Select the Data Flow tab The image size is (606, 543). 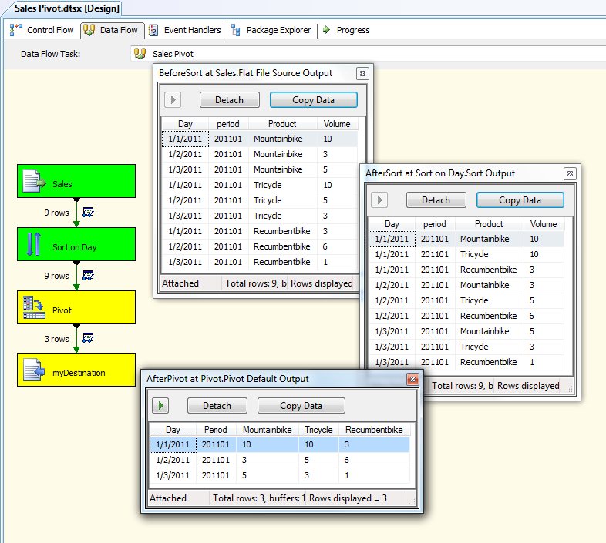coord(111,30)
